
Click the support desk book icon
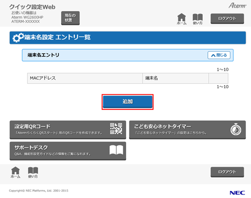pyautogui.click(x=116, y=150)
